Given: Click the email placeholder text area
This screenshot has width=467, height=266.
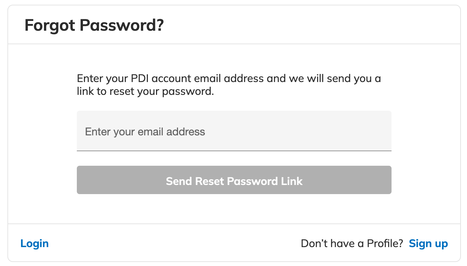Looking at the screenshot, I should (x=145, y=132).
